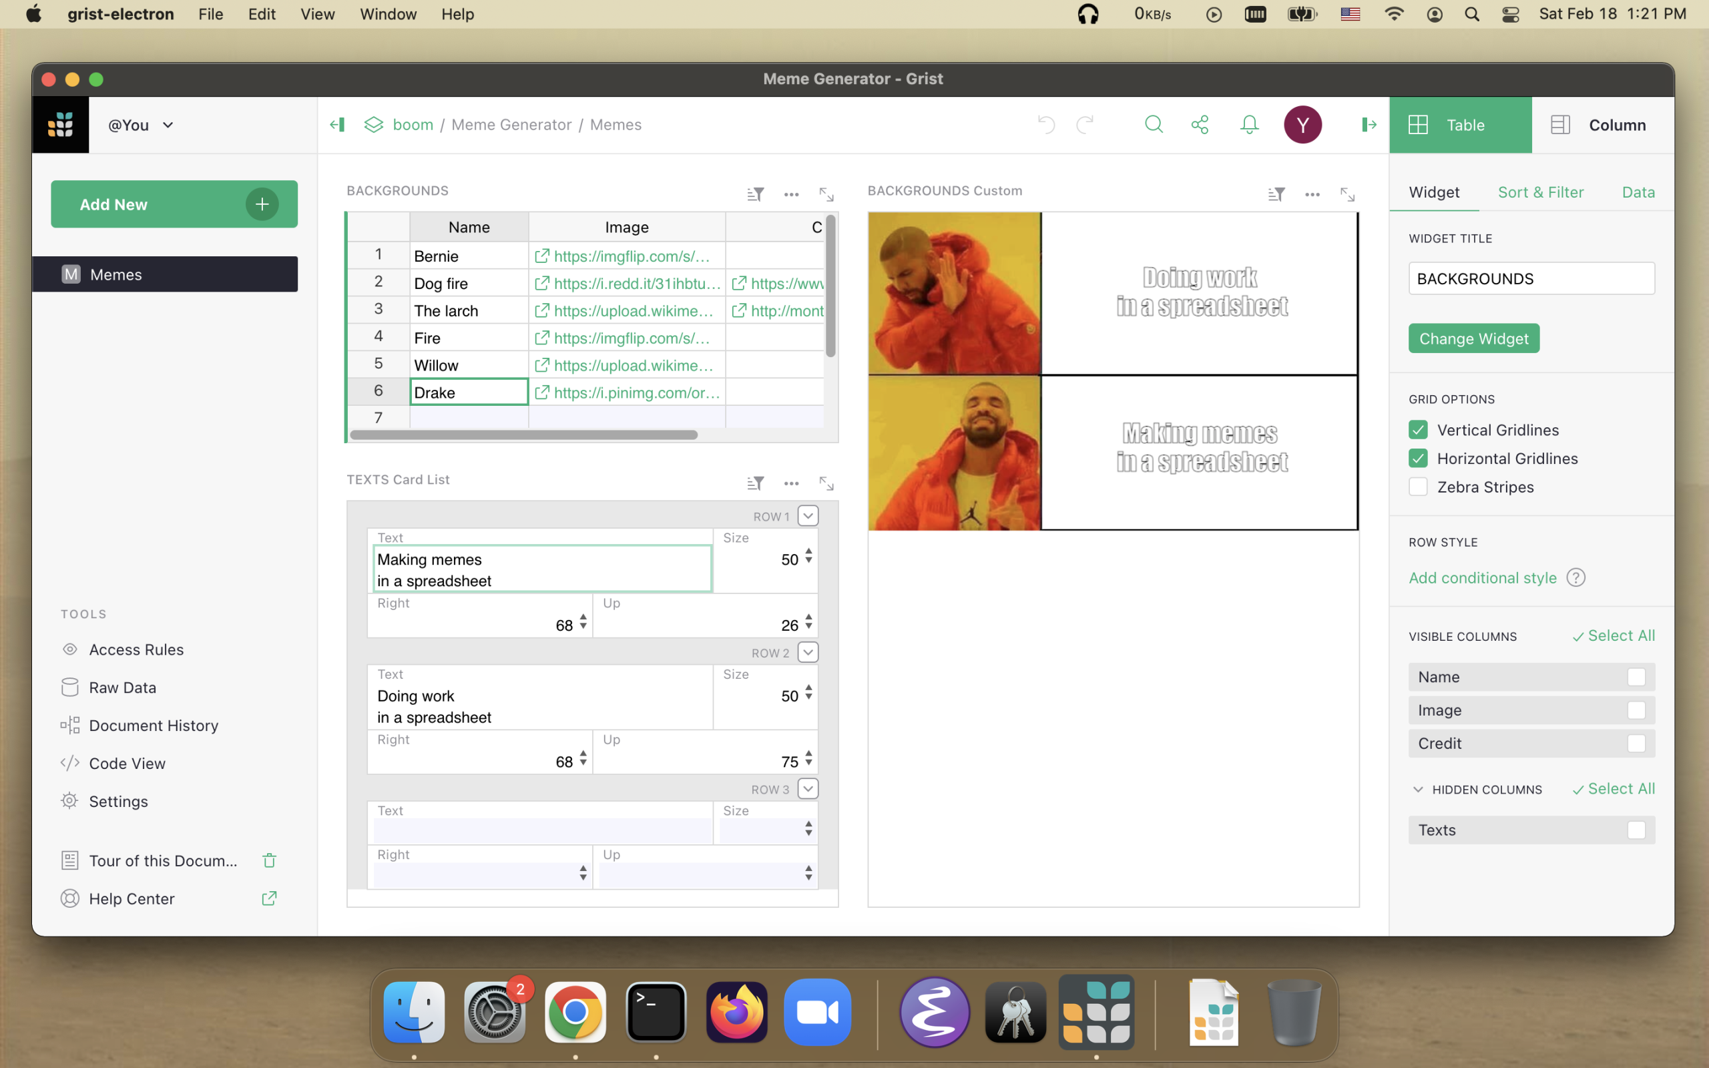Click Select All for hidden columns

[x=1614, y=789]
